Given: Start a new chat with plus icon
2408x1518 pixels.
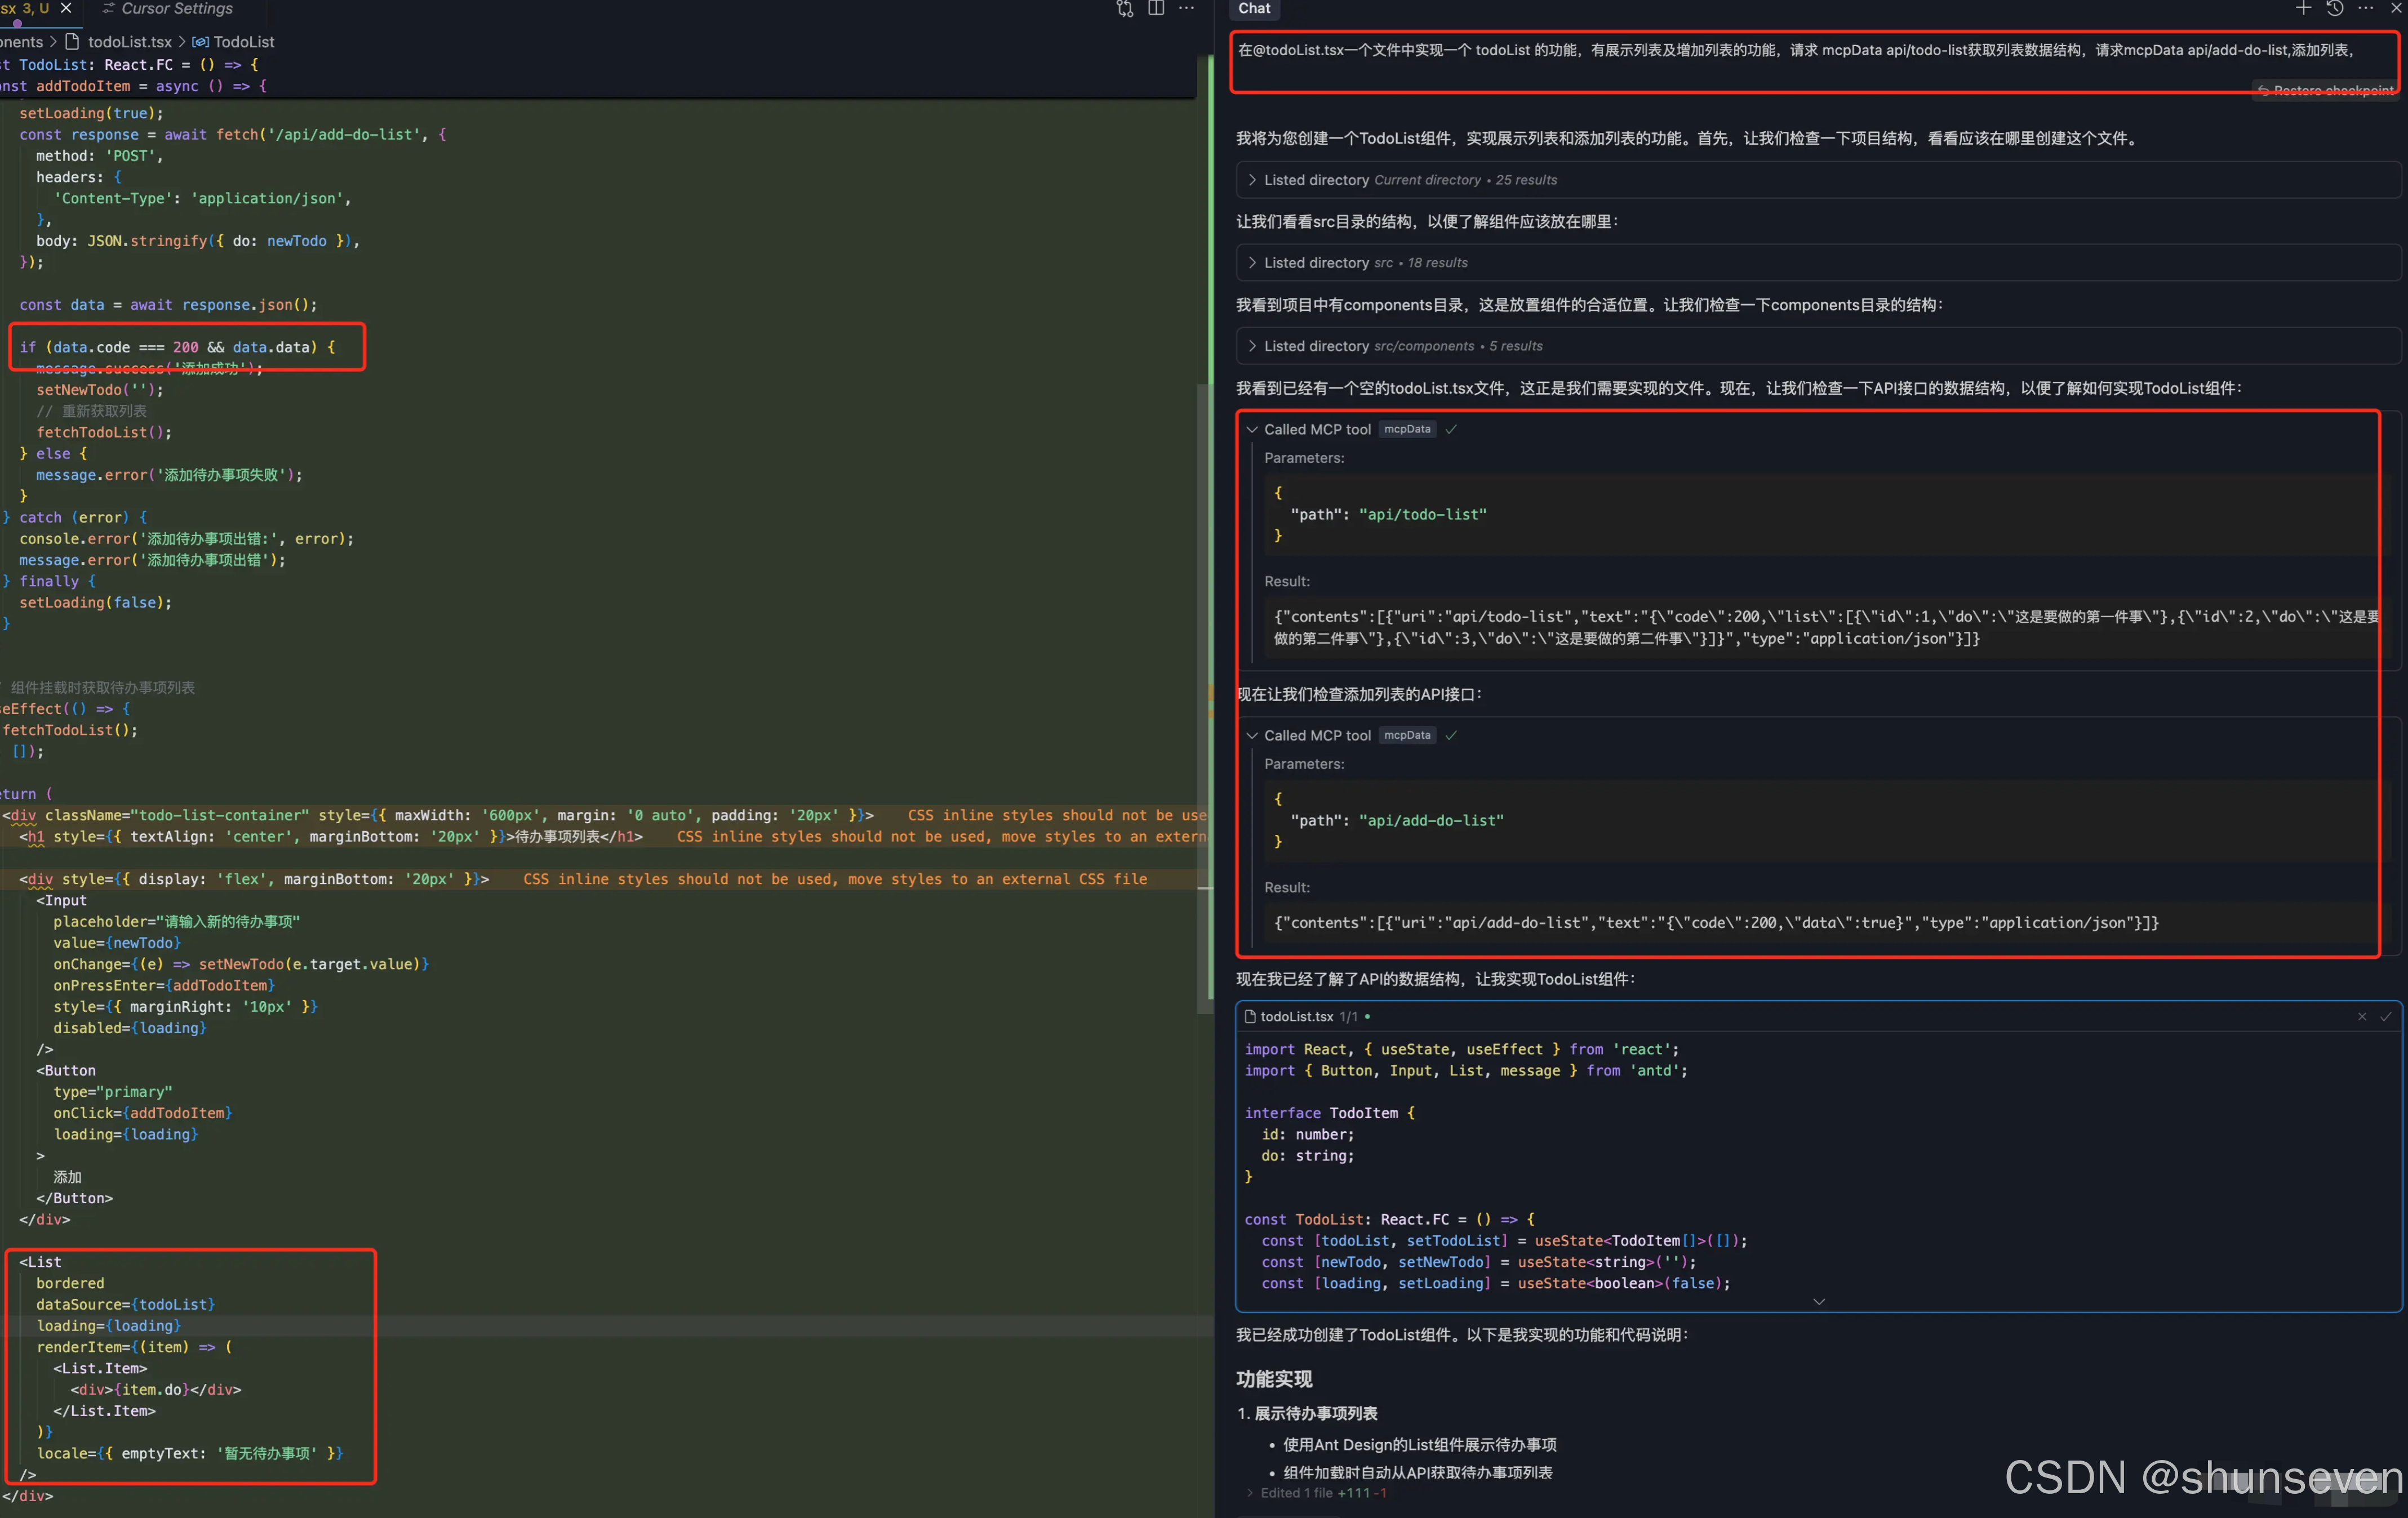Looking at the screenshot, I should click(2303, 8).
